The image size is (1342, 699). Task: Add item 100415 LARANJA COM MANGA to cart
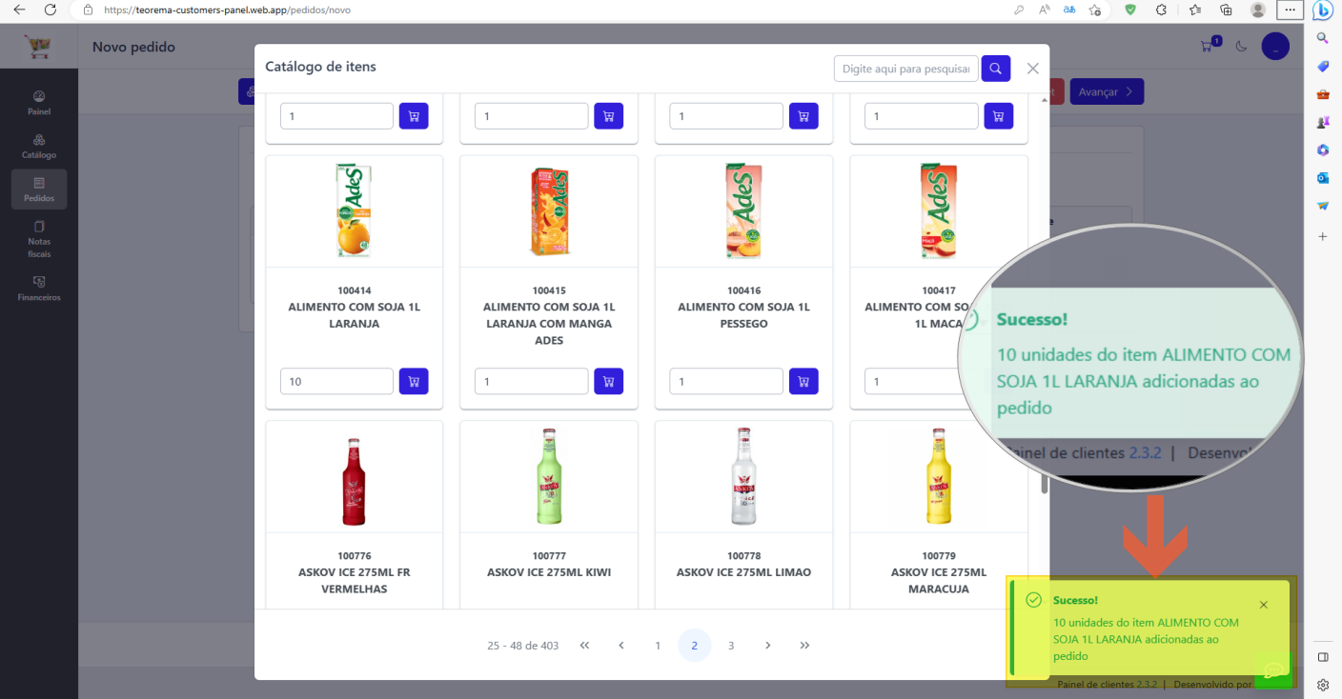(608, 381)
